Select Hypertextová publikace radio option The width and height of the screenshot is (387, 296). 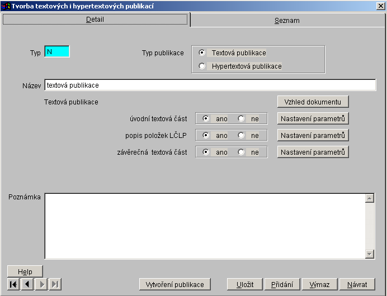(202, 66)
